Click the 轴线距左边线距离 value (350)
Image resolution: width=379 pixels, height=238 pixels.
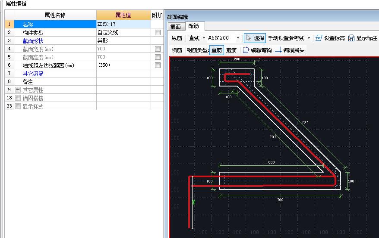(x=123, y=65)
